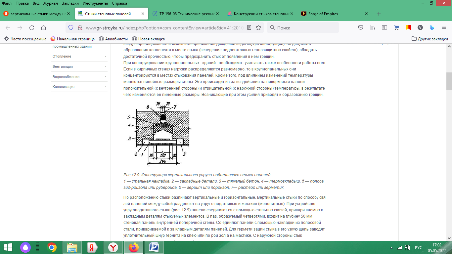The height and width of the screenshot is (254, 452).
Task: Open the Firefox application menu
Action: (444, 28)
